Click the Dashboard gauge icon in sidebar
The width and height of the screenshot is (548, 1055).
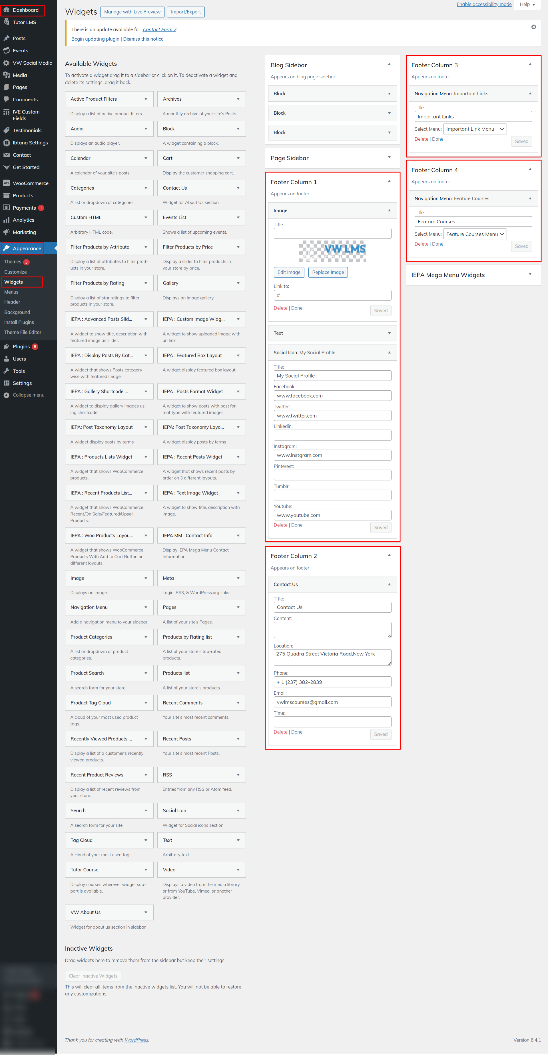click(7, 10)
